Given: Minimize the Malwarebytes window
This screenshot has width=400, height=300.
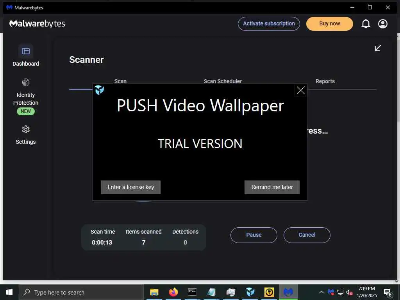Looking at the screenshot, I should pyautogui.click(x=352, y=8).
